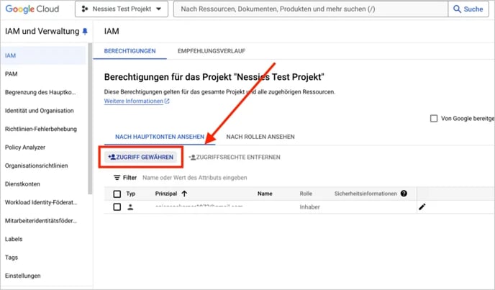Viewport: 495px width, 290px height.
Task: Click the pin icon beside IAM und Verwaltung
Action: coord(85,32)
